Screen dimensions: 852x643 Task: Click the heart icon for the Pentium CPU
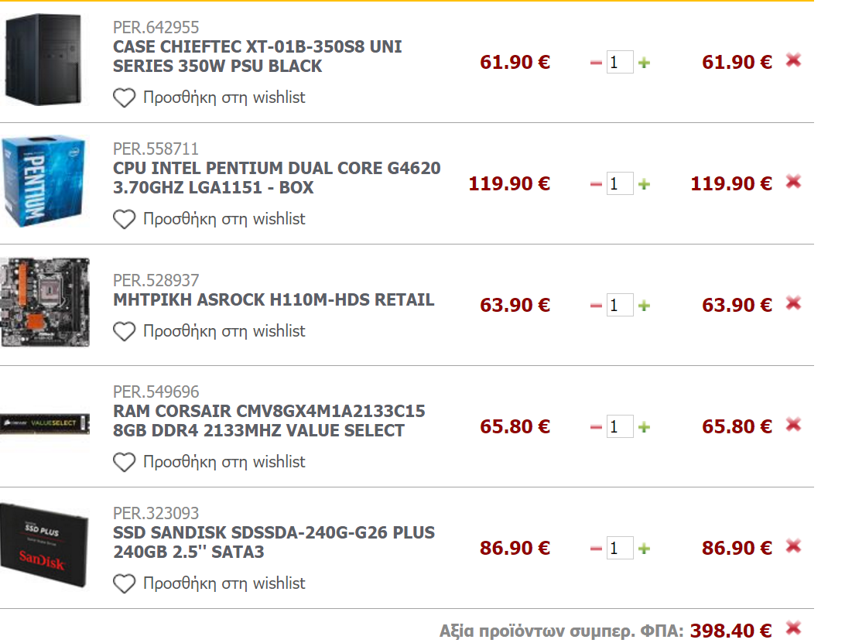click(x=125, y=220)
